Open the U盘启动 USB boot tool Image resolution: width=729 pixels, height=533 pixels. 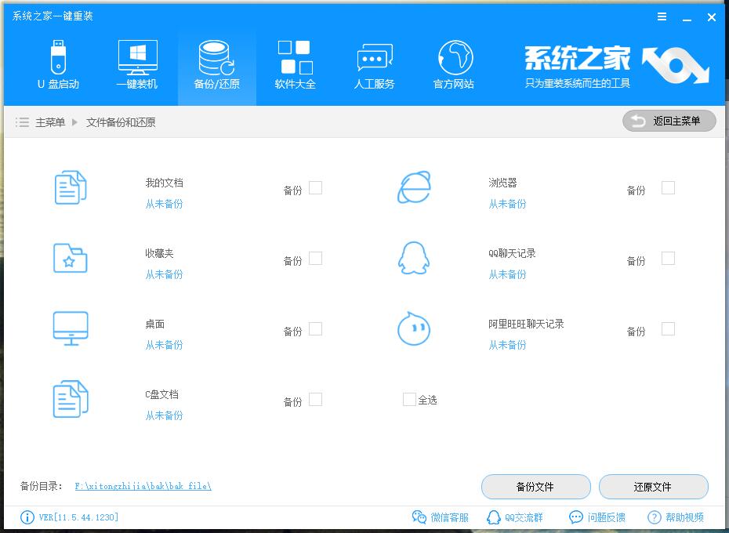tap(58, 65)
